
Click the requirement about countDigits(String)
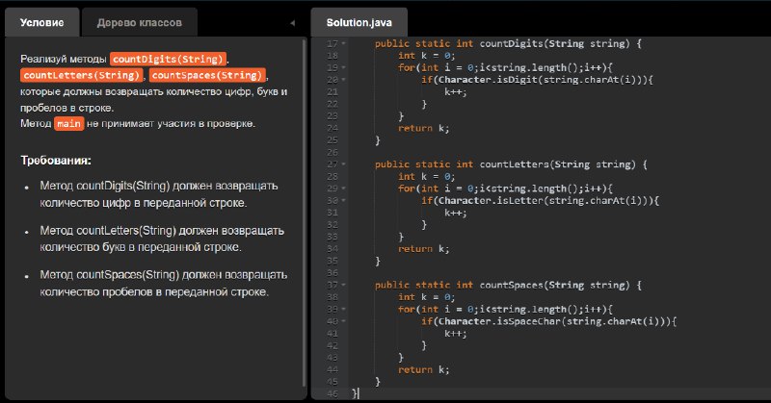pyautogui.click(x=159, y=194)
